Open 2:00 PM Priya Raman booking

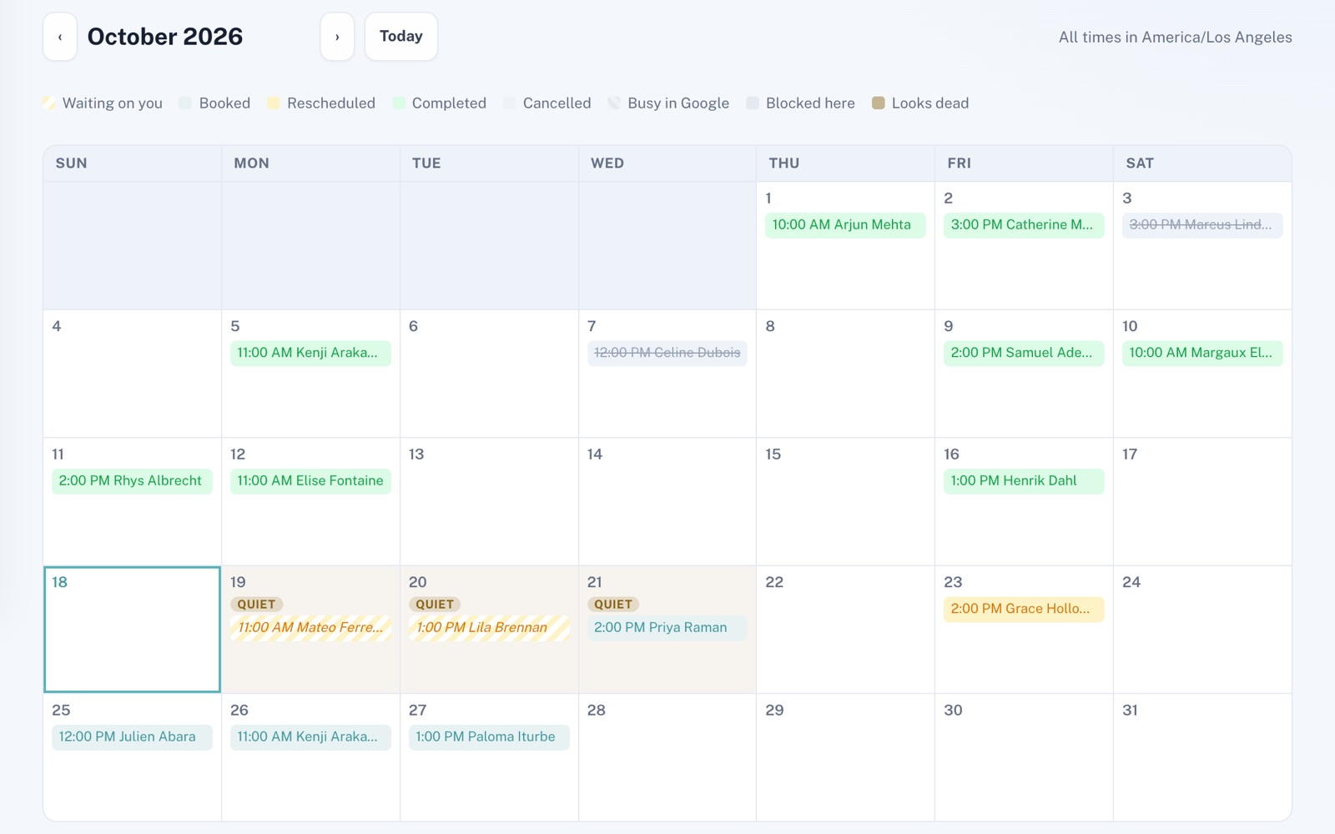[667, 628]
